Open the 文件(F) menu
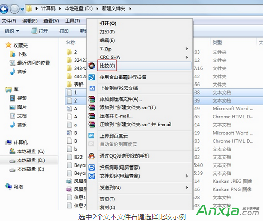This screenshot has height=221, width=263. coord(9,21)
